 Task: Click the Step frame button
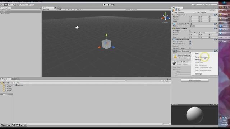click(x=112, y=5)
